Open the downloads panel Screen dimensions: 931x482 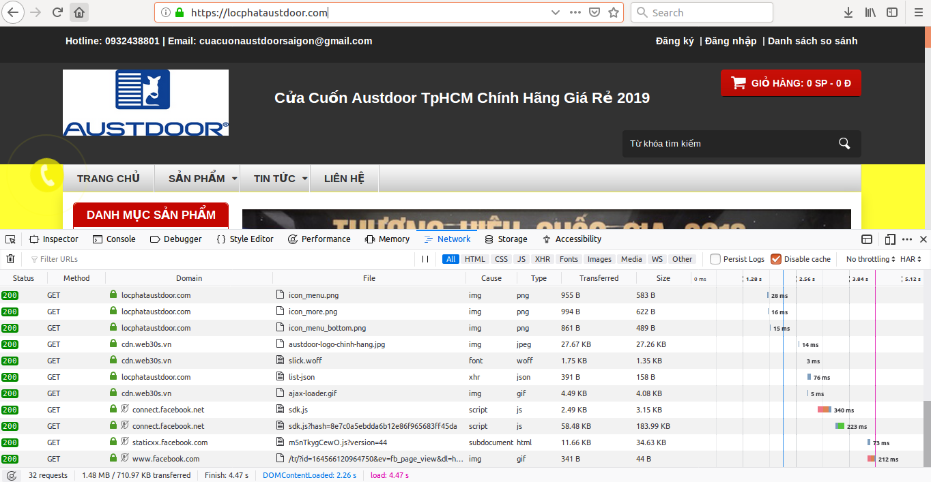click(848, 12)
